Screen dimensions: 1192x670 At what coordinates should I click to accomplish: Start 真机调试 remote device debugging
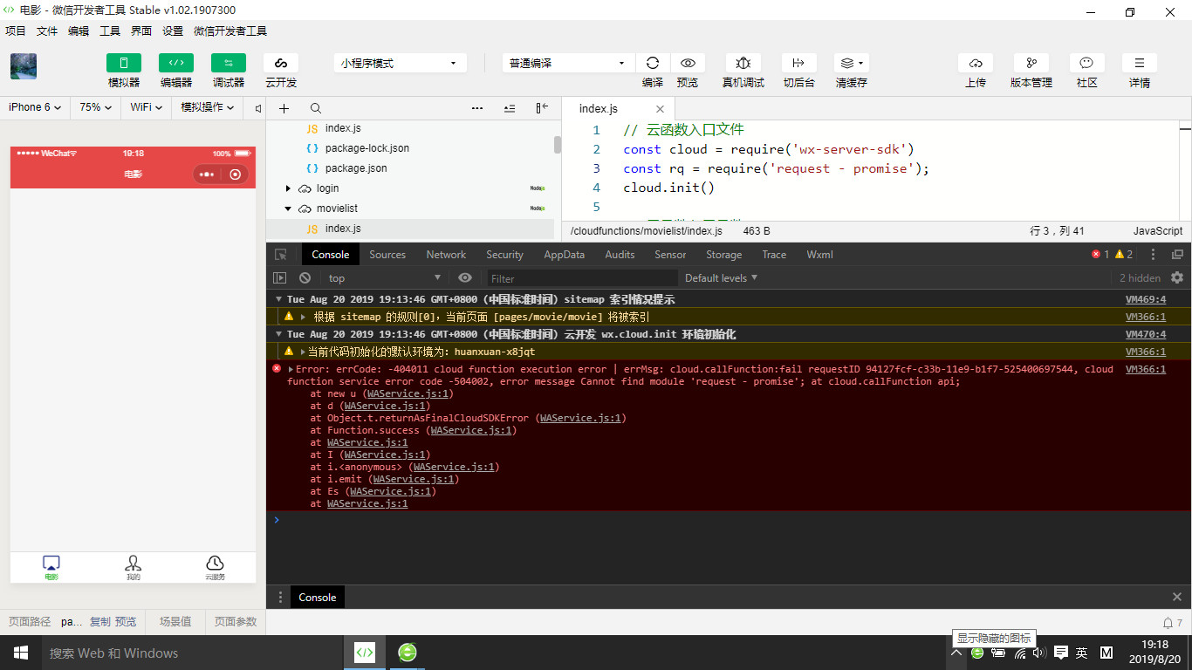click(x=743, y=63)
